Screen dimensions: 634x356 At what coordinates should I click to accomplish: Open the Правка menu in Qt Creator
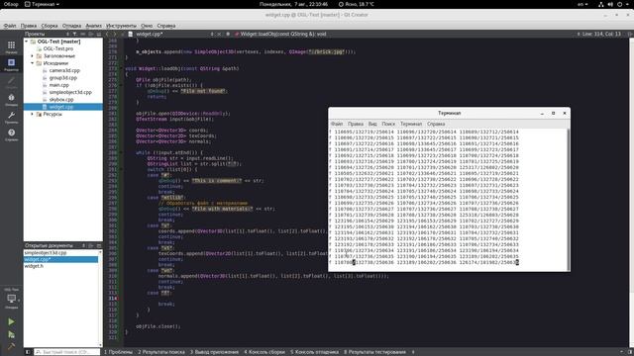[x=29, y=26]
